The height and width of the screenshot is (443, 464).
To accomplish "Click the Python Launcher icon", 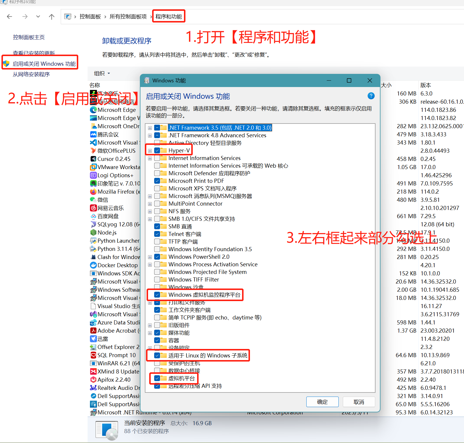I will [93, 241].
